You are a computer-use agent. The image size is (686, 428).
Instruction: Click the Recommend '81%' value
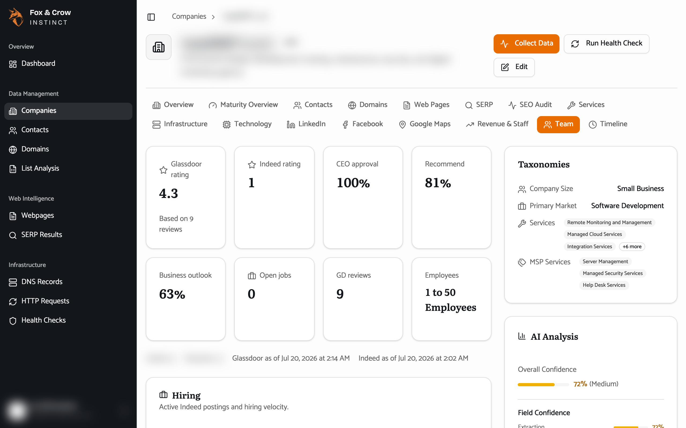tap(438, 183)
